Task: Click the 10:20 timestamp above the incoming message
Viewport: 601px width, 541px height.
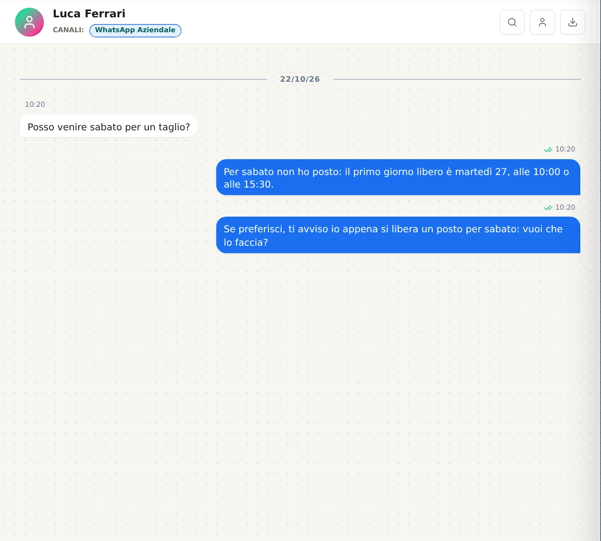Action: pos(35,104)
